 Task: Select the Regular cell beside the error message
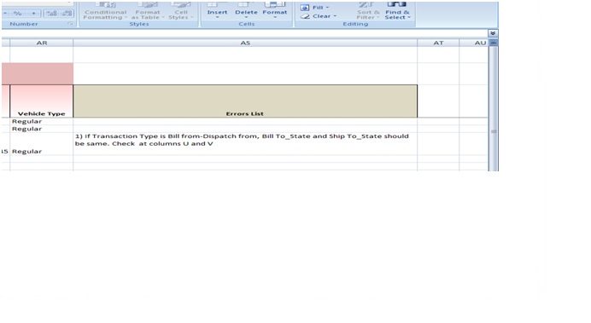(42, 144)
